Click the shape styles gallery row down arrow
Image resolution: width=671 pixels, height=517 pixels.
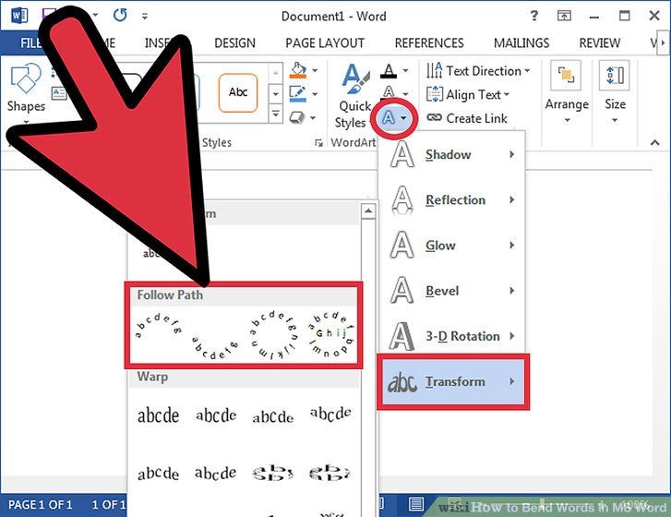[276, 93]
